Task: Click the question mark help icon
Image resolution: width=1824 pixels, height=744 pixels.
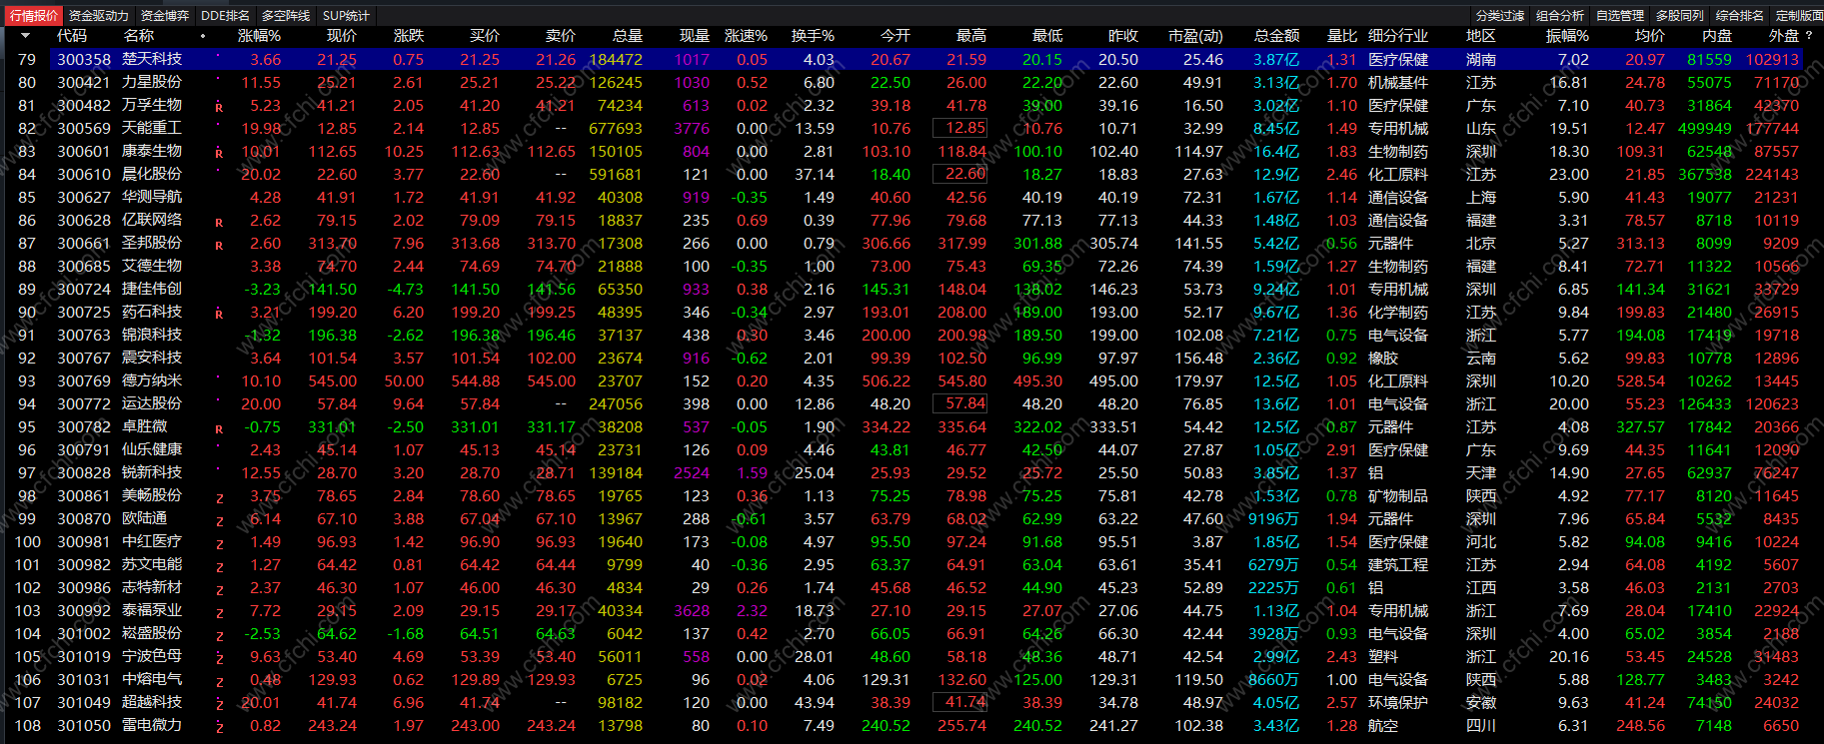Action: pos(1809,36)
